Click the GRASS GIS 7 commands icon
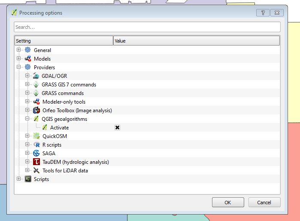Screen dimensions: 300x221 click(x=36, y=84)
